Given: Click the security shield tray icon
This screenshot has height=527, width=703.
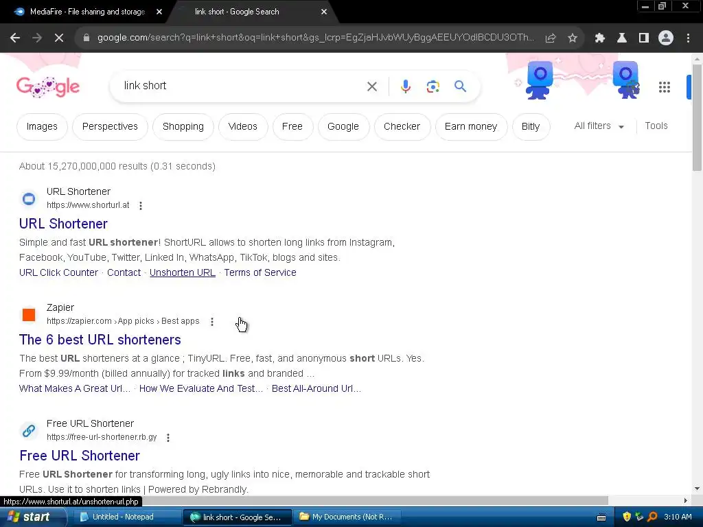Looking at the screenshot, I should (x=627, y=517).
